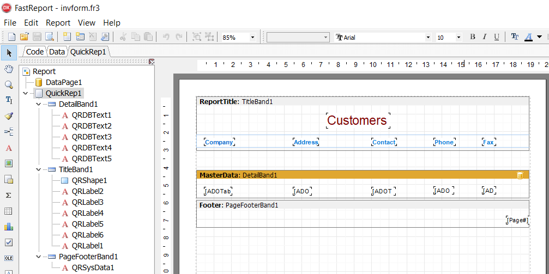
Task: Select QRDBText3 in the report tree
Action: click(92, 137)
